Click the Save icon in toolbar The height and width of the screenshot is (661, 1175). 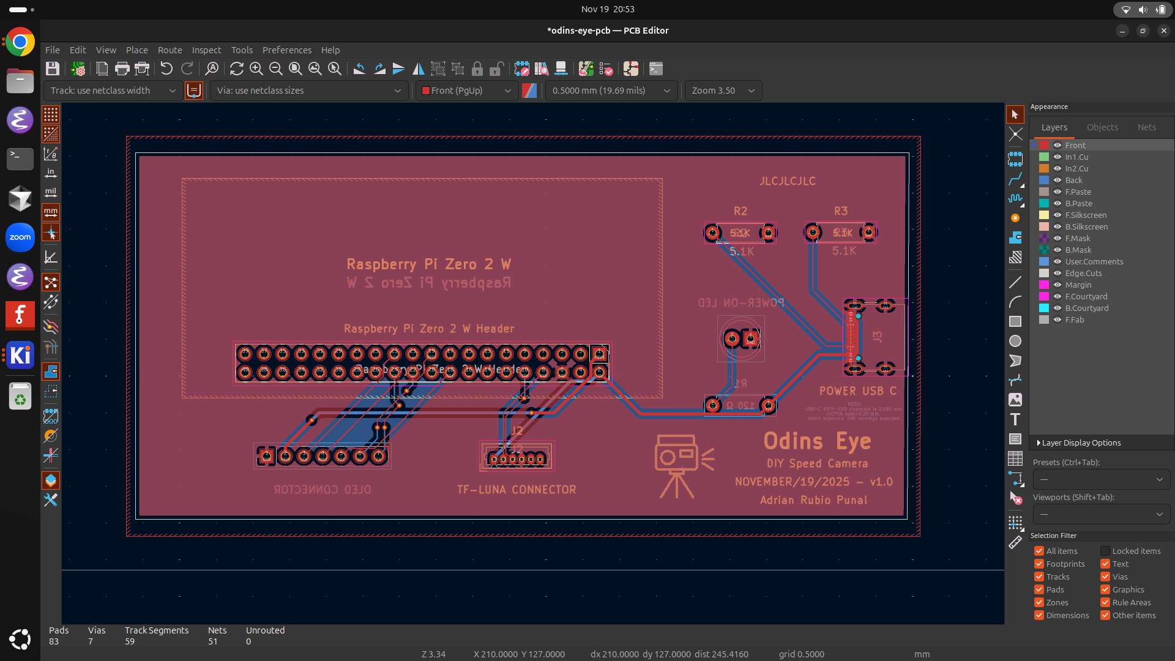click(x=53, y=69)
